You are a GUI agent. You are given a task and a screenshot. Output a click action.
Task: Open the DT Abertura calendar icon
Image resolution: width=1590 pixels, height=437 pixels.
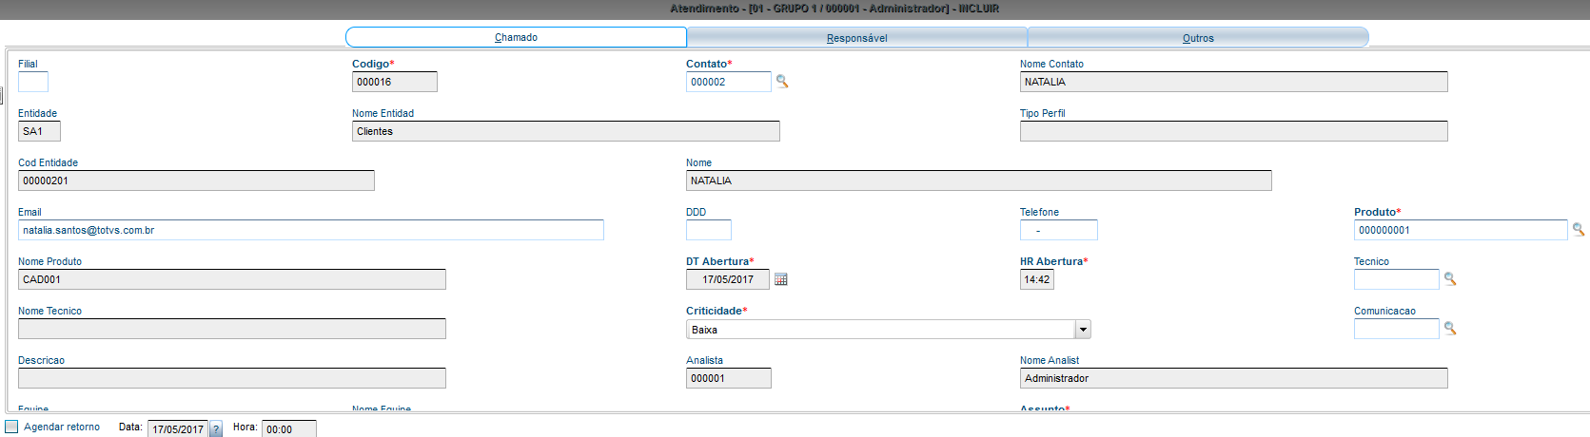click(x=781, y=279)
